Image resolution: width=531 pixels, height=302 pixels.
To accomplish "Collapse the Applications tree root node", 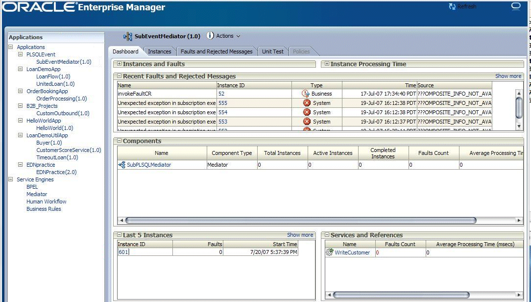I will tap(10, 47).
